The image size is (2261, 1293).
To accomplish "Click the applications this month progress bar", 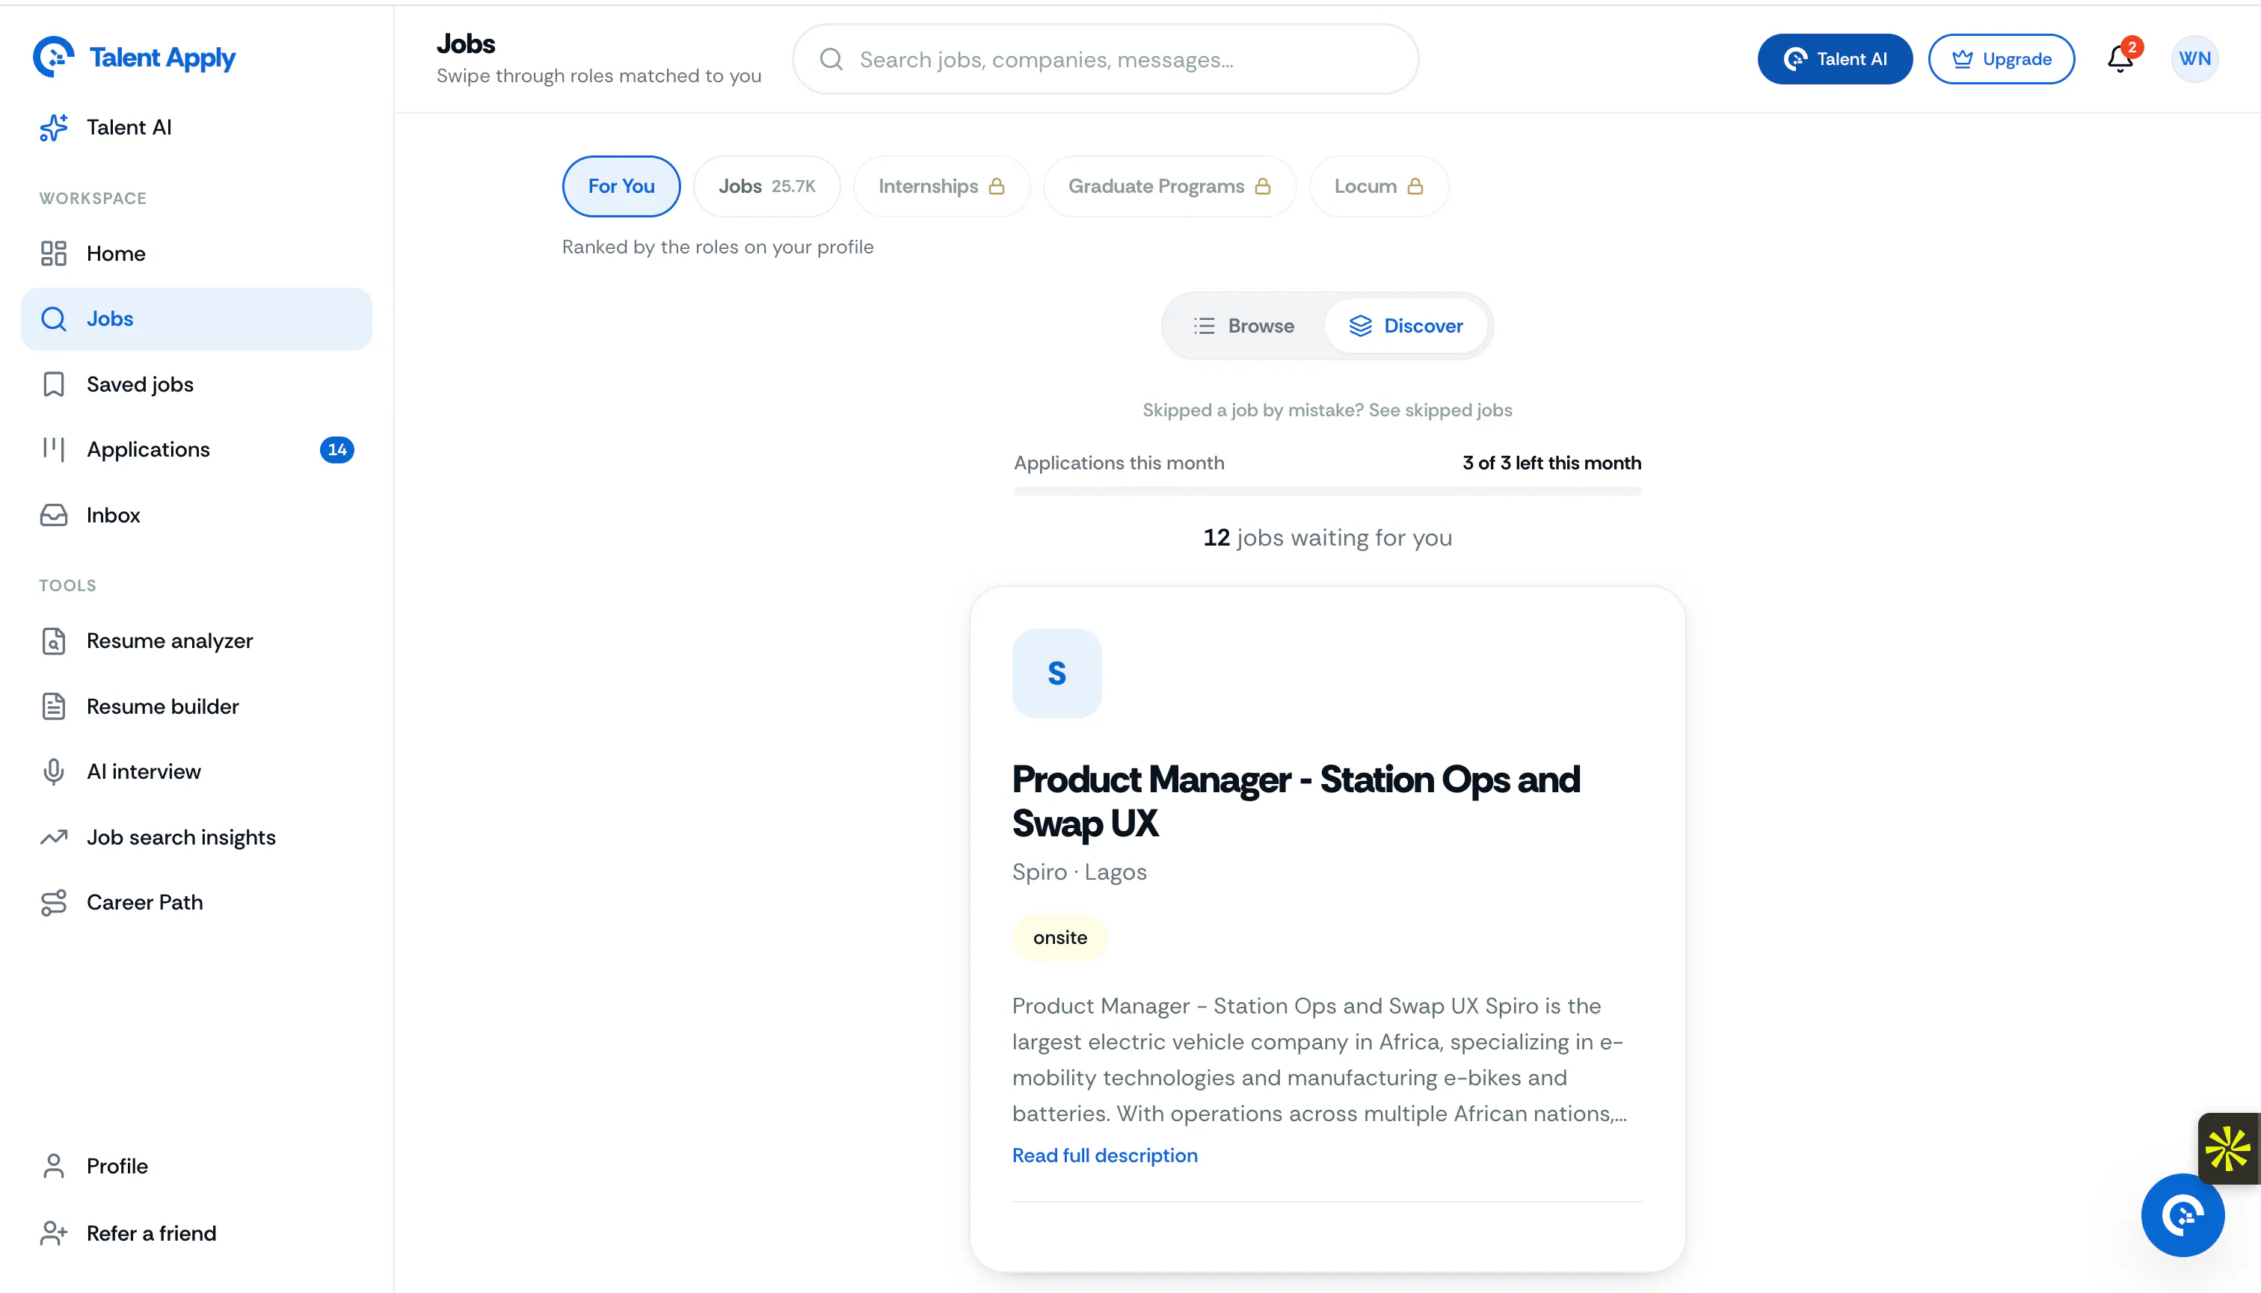I will (x=1327, y=491).
